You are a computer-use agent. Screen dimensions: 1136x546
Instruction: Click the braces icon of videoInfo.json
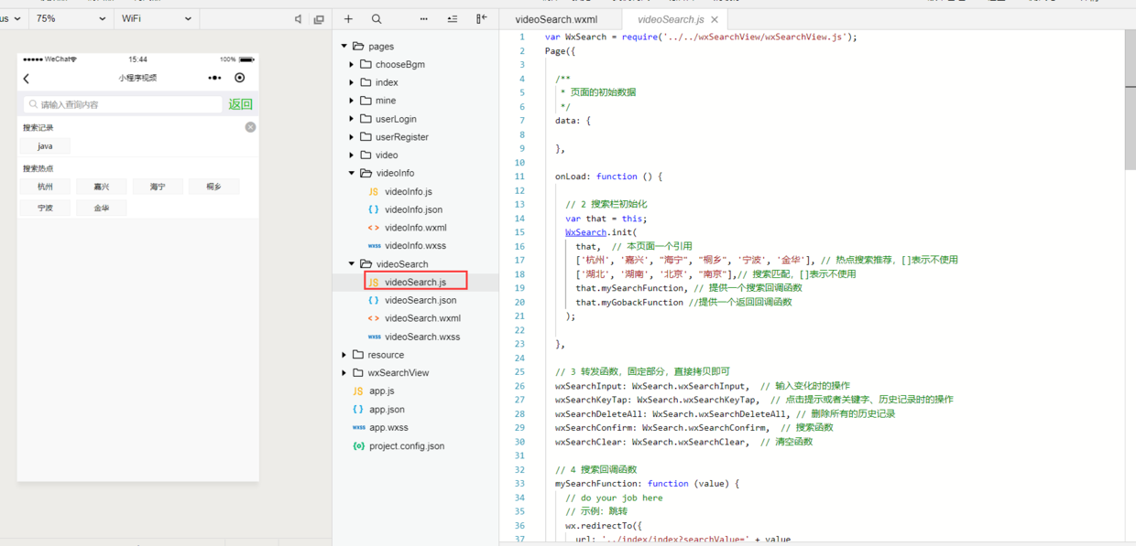(x=373, y=209)
